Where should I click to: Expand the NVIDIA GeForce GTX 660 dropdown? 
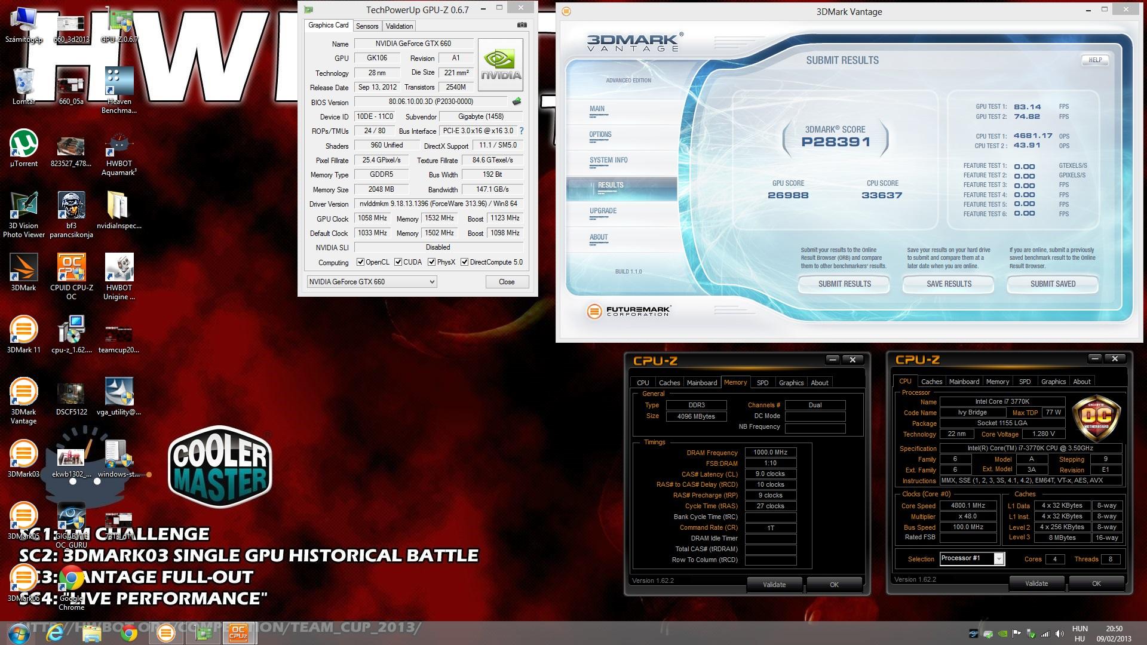pyautogui.click(x=432, y=282)
